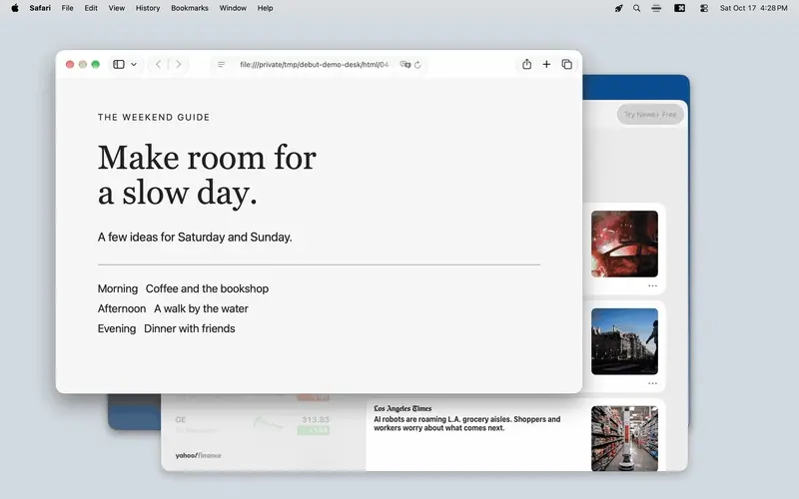Open a new tab with plus icon
This screenshot has height=499, width=799.
(546, 64)
